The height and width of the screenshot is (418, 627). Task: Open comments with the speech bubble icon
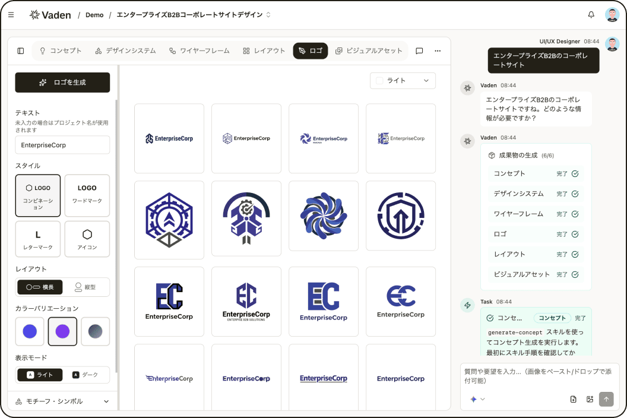419,51
